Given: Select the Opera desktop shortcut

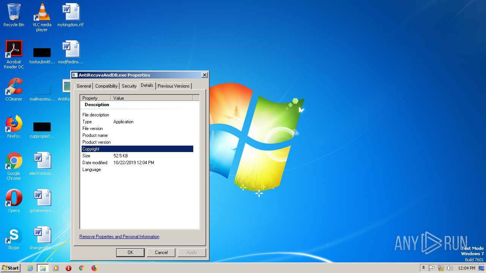Looking at the screenshot, I should tap(14, 201).
